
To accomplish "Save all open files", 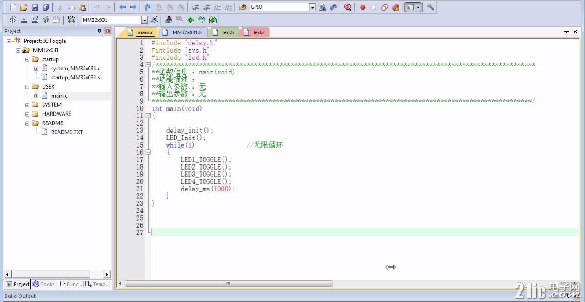I will pos(46,7).
